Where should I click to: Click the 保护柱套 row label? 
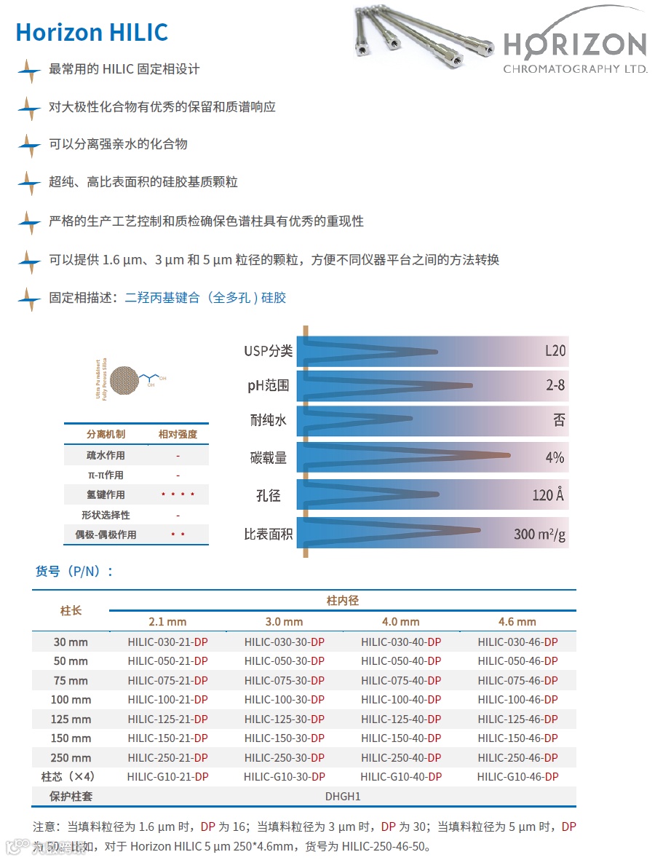click(71, 797)
